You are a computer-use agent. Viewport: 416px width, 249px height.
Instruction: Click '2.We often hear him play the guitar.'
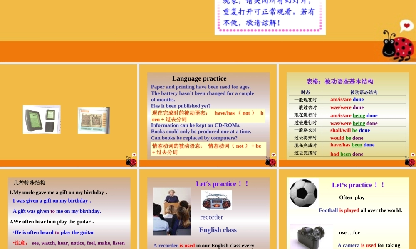(52, 222)
